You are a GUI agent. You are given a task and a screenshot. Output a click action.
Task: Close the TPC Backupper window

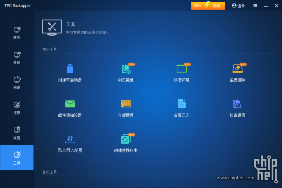coord(277,6)
